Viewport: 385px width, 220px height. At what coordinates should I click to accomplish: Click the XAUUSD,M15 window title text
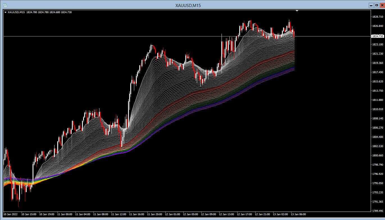point(188,5)
